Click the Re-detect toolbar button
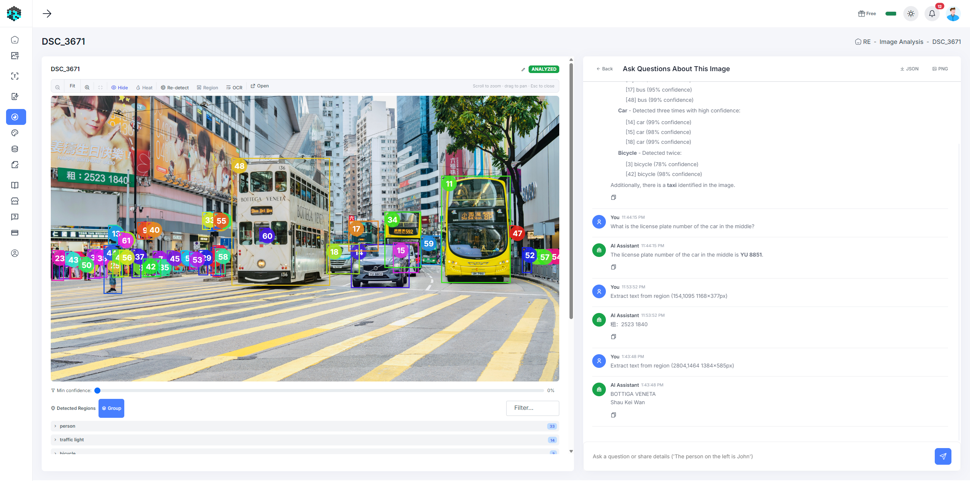 coord(175,87)
